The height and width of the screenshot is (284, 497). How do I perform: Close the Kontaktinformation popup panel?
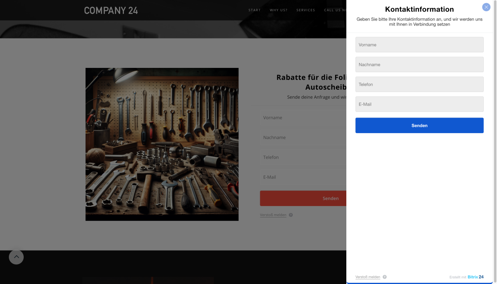486,7
